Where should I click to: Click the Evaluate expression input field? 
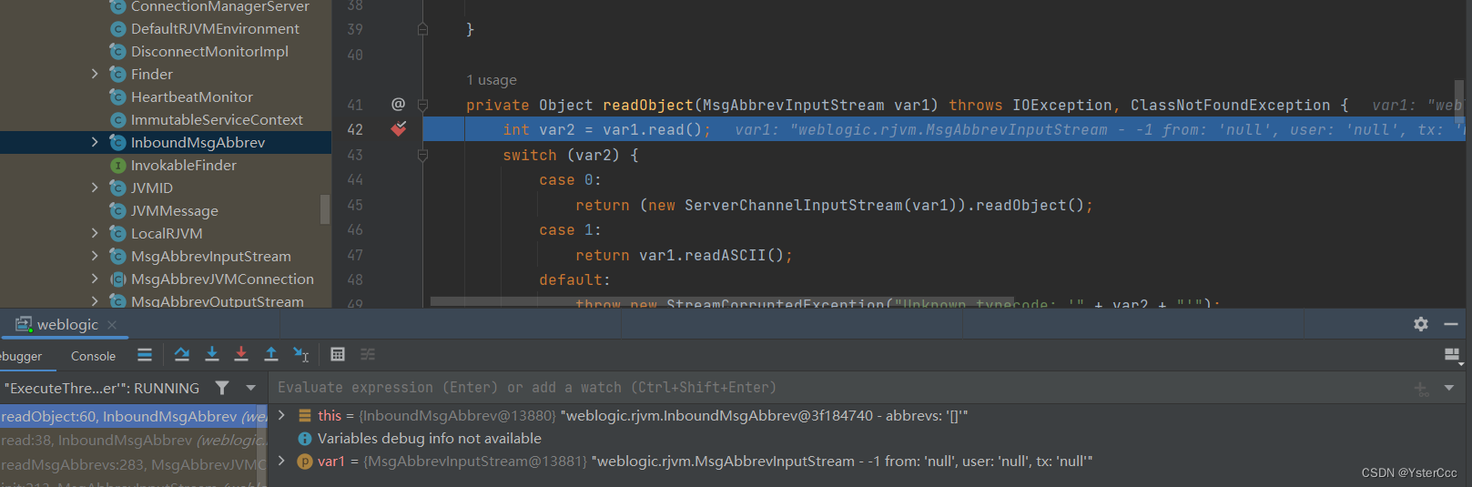click(x=838, y=388)
